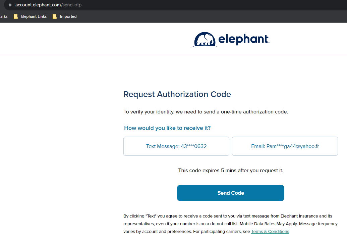
Task: Click the 'To verify your identity' sentence
Action: point(206,112)
